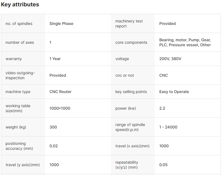
Task: Click the 'travel (y axis)(mm)' label
Action: pos(23,165)
